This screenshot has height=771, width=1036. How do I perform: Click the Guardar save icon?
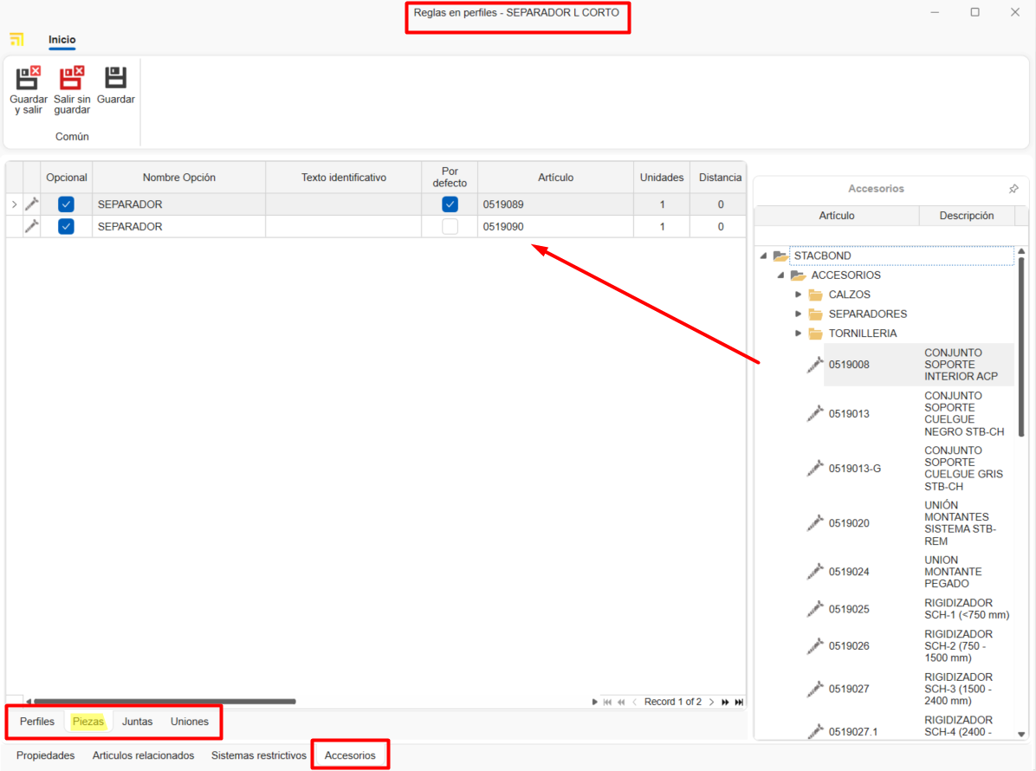(x=115, y=79)
